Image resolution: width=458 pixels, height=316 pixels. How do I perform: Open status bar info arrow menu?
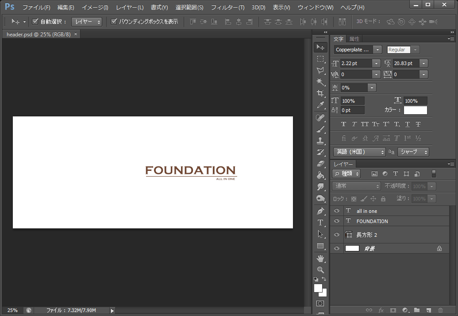tap(112, 311)
